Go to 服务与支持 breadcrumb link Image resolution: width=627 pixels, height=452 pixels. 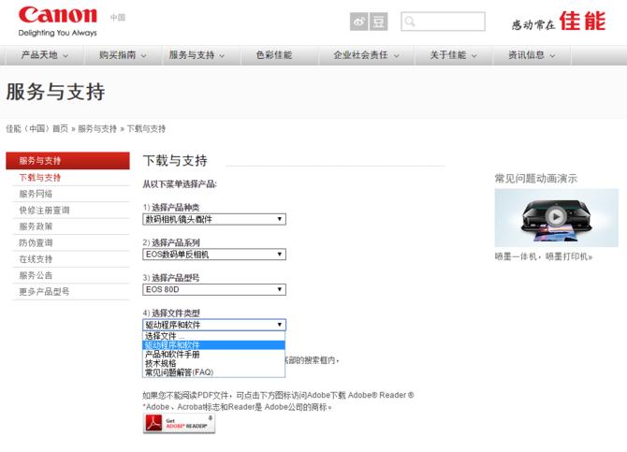[x=97, y=129]
